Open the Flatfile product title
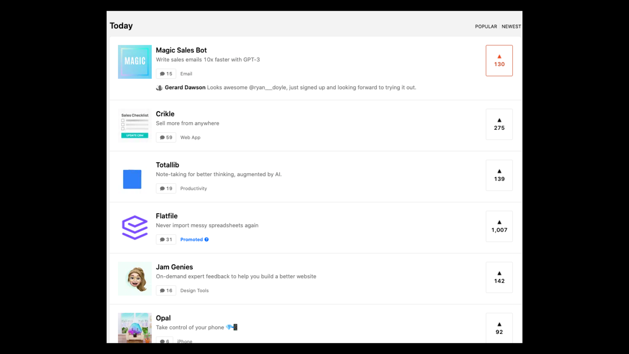The width and height of the screenshot is (629, 354). pyautogui.click(x=167, y=216)
